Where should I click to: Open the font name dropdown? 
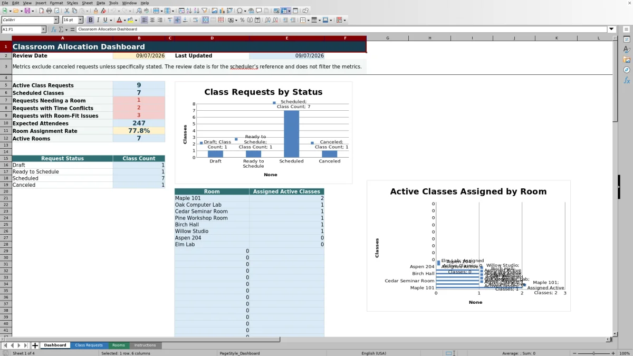point(56,20)
